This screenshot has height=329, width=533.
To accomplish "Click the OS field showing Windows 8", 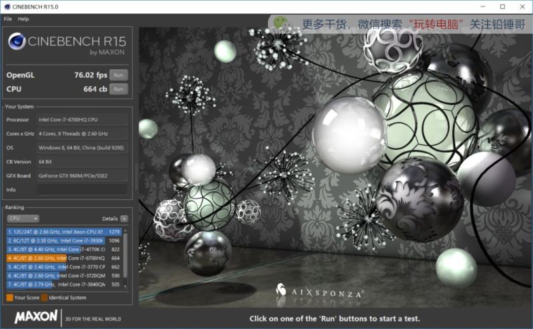I will coord(82,147).
